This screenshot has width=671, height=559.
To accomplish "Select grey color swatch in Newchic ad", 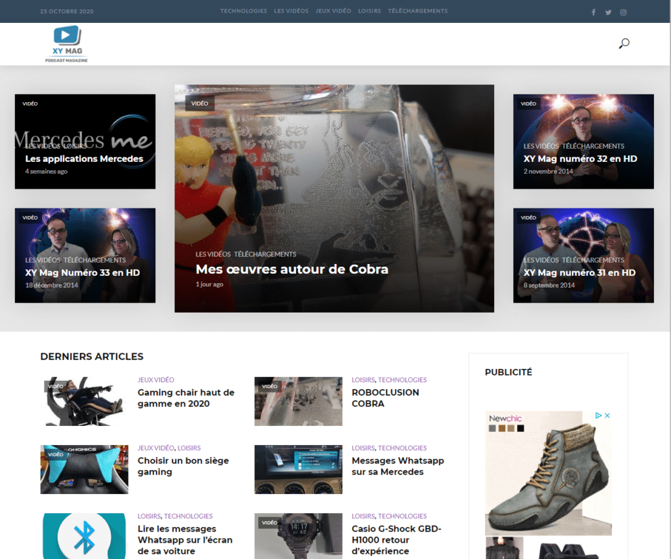I will coord(492,429).
